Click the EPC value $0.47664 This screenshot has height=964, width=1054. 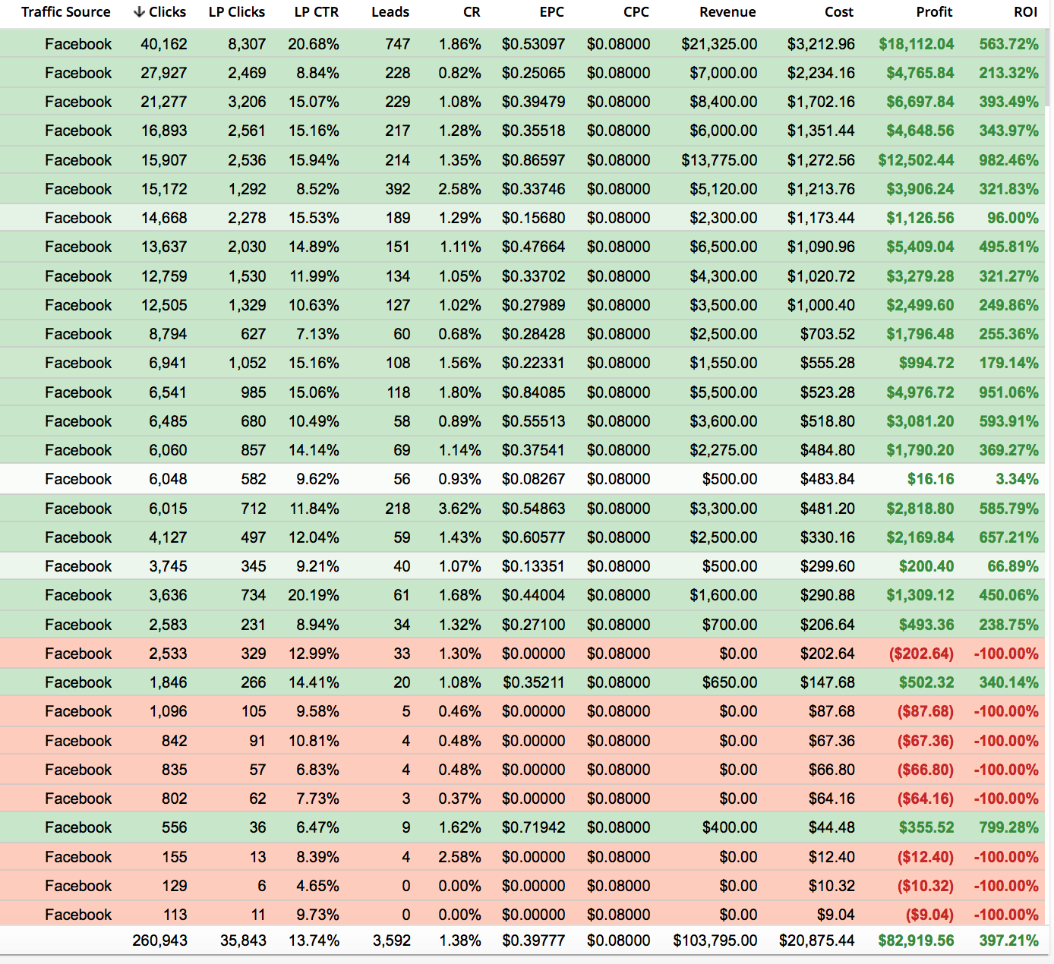click(534, 247)
